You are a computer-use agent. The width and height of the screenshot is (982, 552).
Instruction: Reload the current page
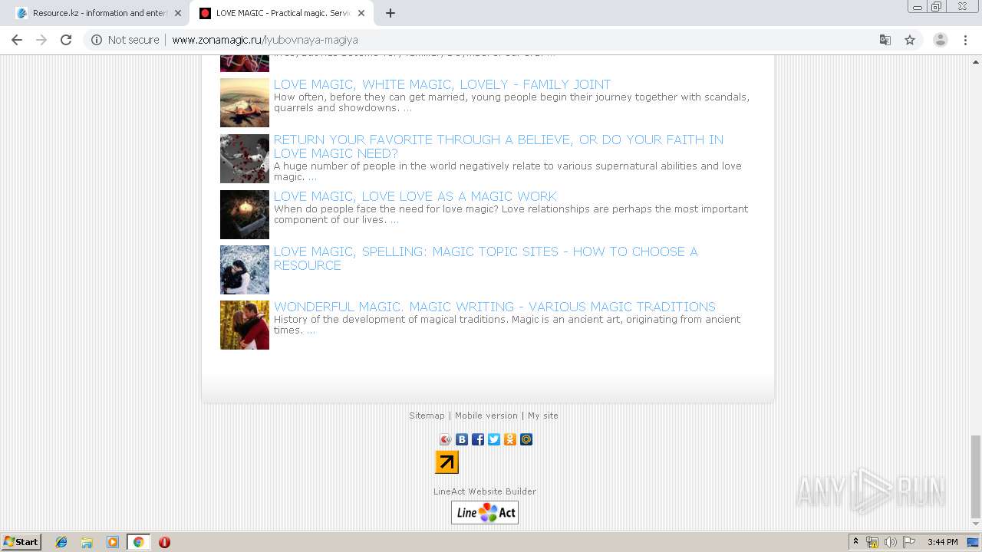click(x=66, y=40)
